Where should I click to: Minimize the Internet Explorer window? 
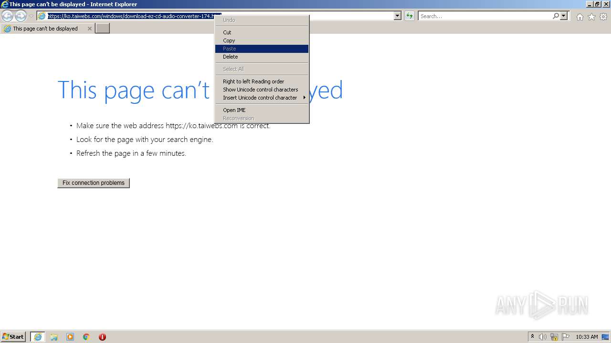[x=590, y=4]
